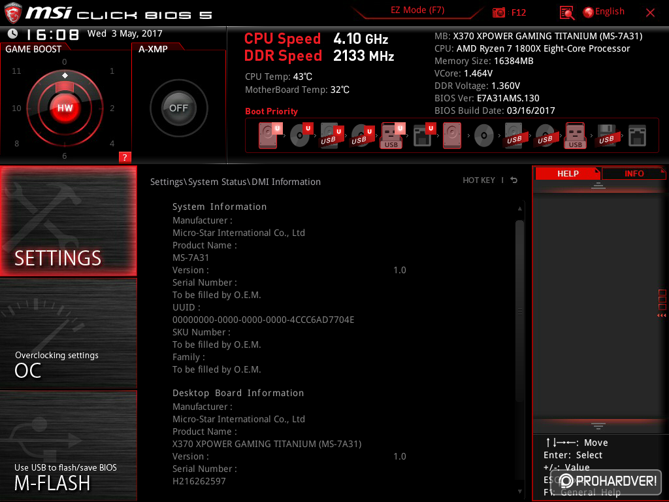The image size is (669, 502).
Task: Switch to the INFO tab
Action: tap(634, 174)
